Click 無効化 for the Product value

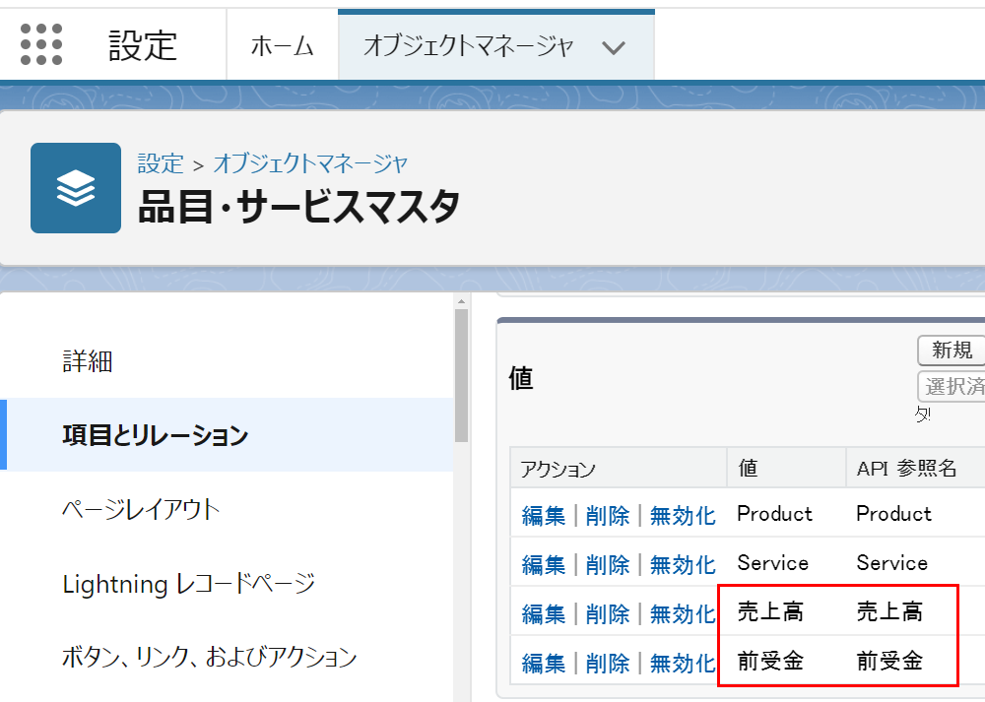pos(682,515)
